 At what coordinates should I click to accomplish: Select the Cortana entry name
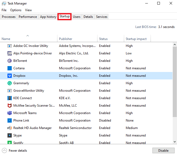tap(19, 68)
